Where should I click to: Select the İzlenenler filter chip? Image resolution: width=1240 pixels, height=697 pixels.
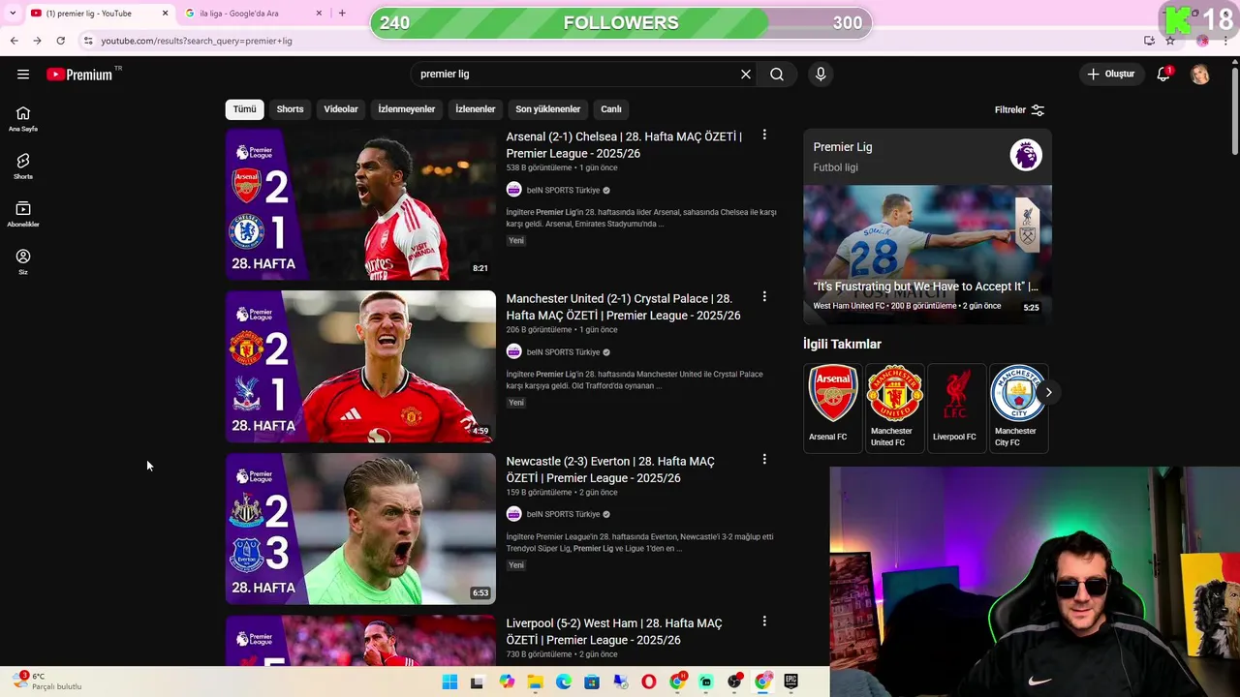point(476,109)
